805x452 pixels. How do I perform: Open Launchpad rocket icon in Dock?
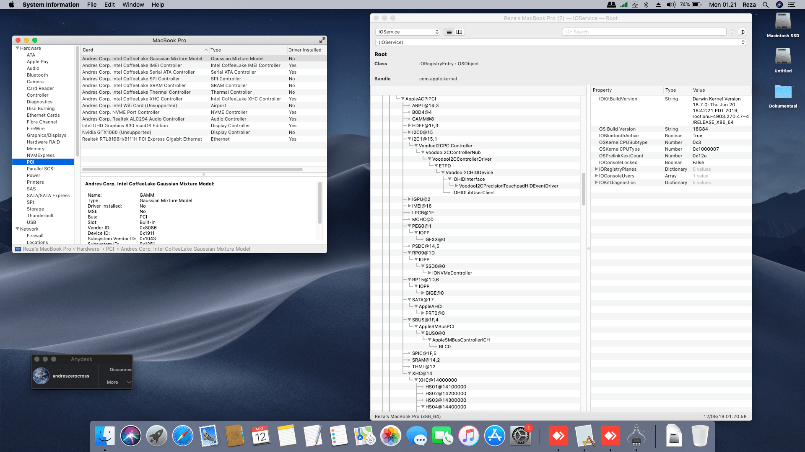157,436
